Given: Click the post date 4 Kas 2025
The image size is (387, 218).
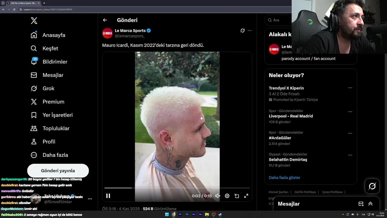Looking at the screenshot, I should 129,209.
